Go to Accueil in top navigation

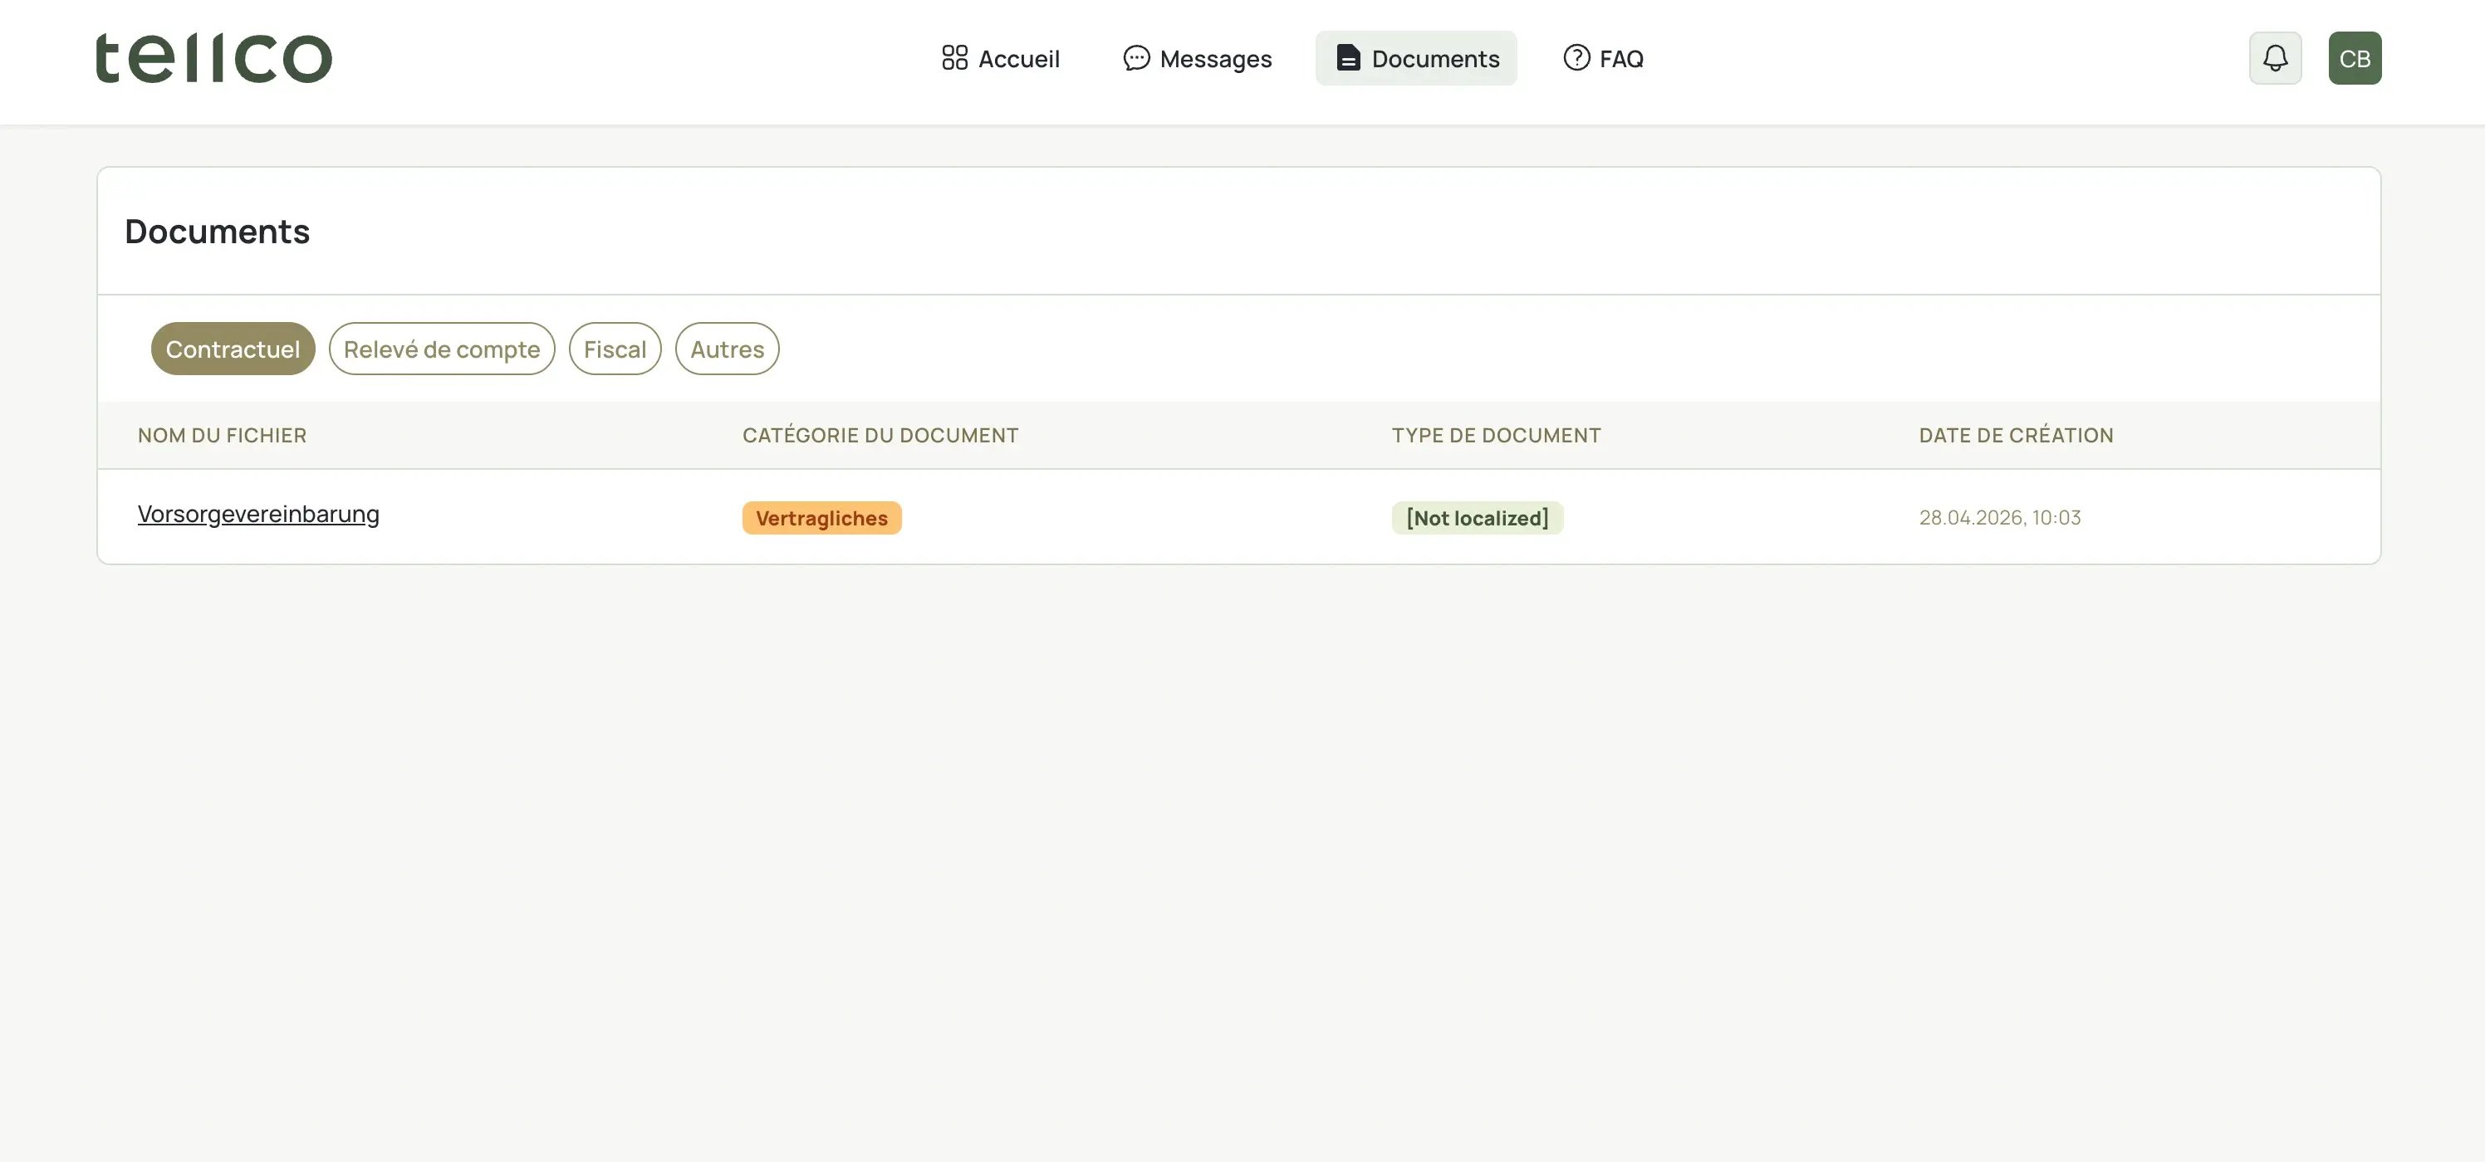click(1000, 58)
